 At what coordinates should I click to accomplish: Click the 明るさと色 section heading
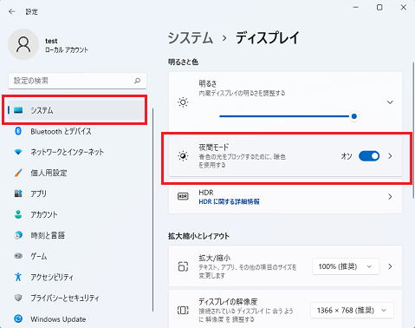pos(183,62)
